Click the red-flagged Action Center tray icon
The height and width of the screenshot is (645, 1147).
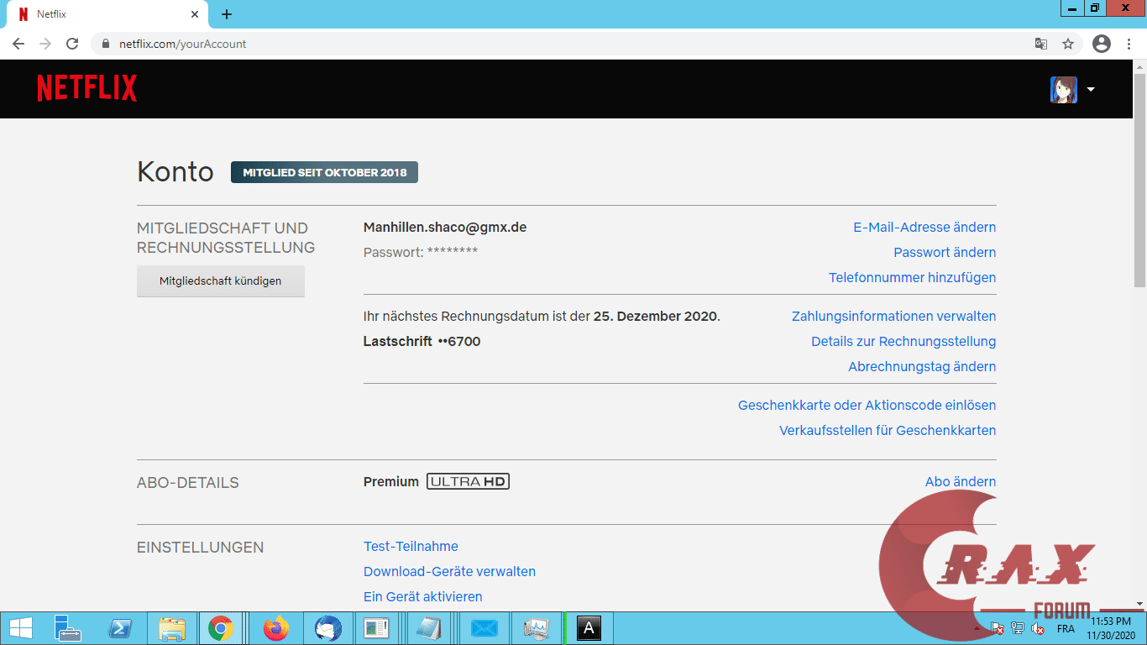(997, 628)
